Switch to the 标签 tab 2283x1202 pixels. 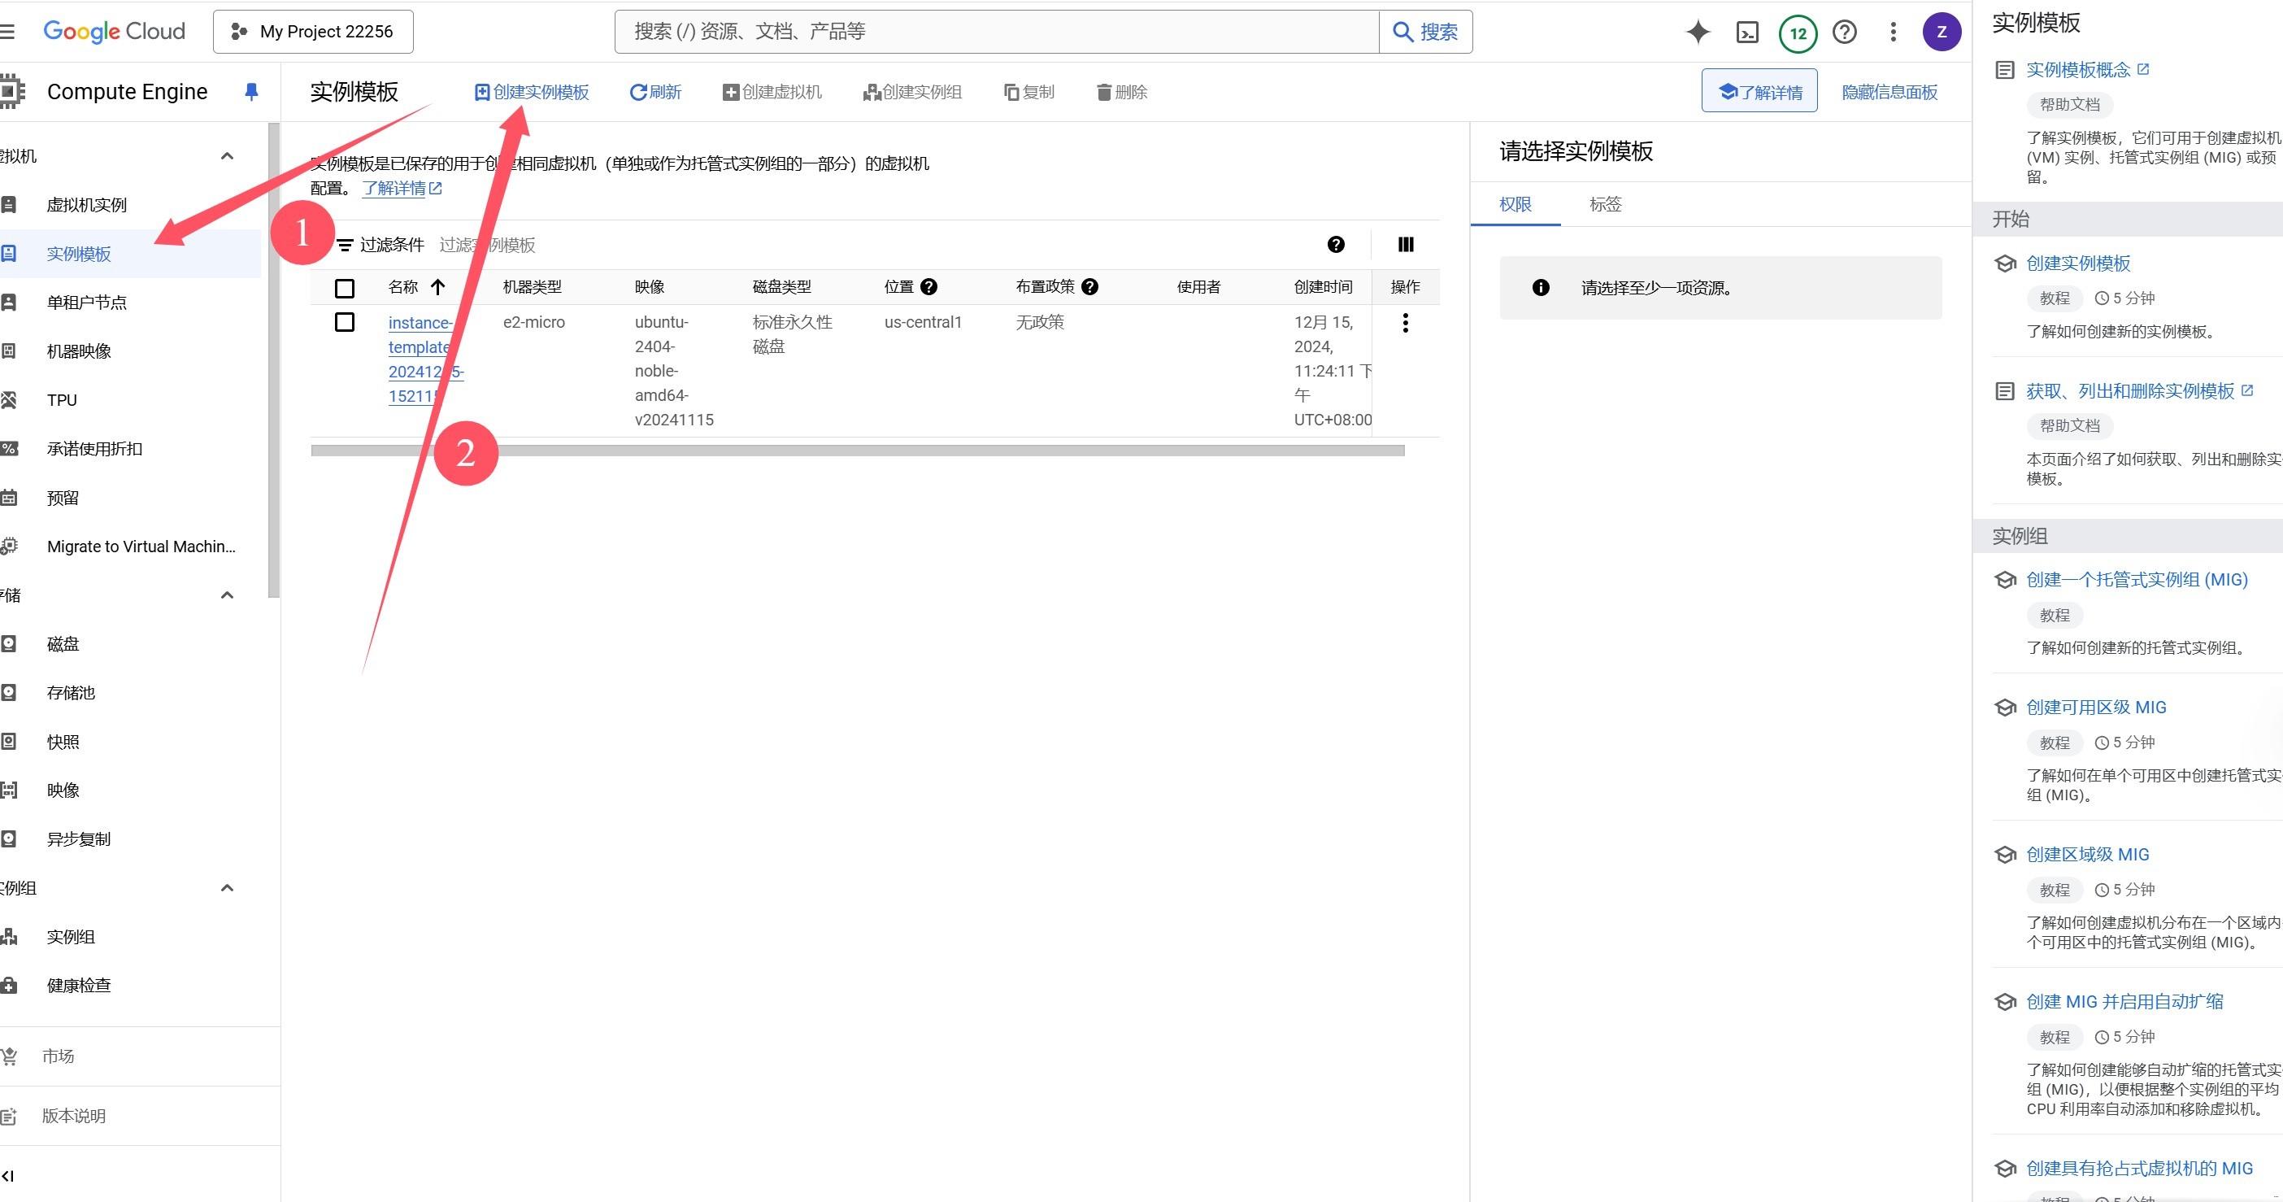point(1605,204)
